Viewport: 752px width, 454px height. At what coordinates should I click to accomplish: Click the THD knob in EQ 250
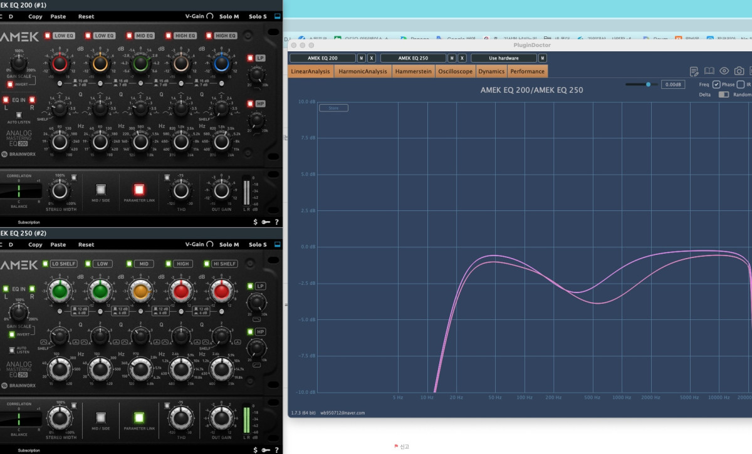pyautogui.click(x=180, y=418)
